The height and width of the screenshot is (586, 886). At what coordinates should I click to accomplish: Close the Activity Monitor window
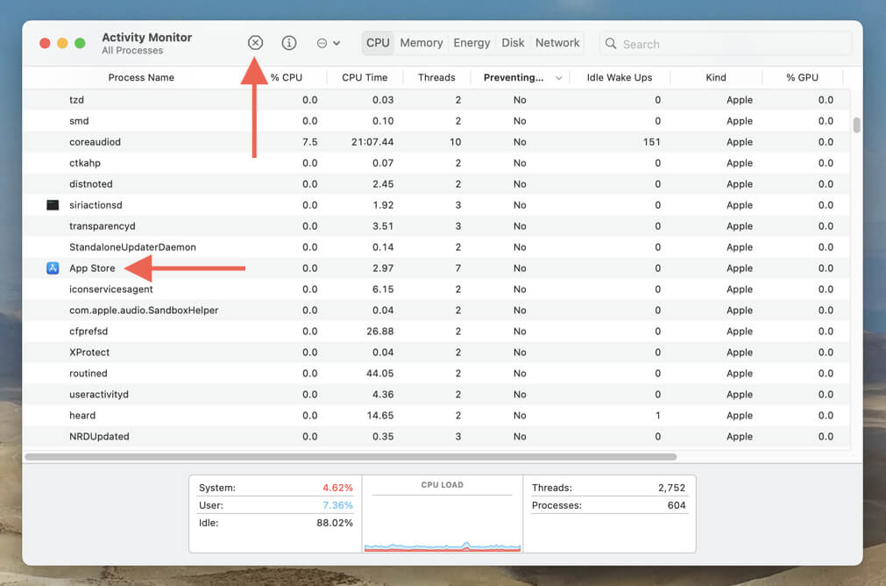(x=45, y=43)
